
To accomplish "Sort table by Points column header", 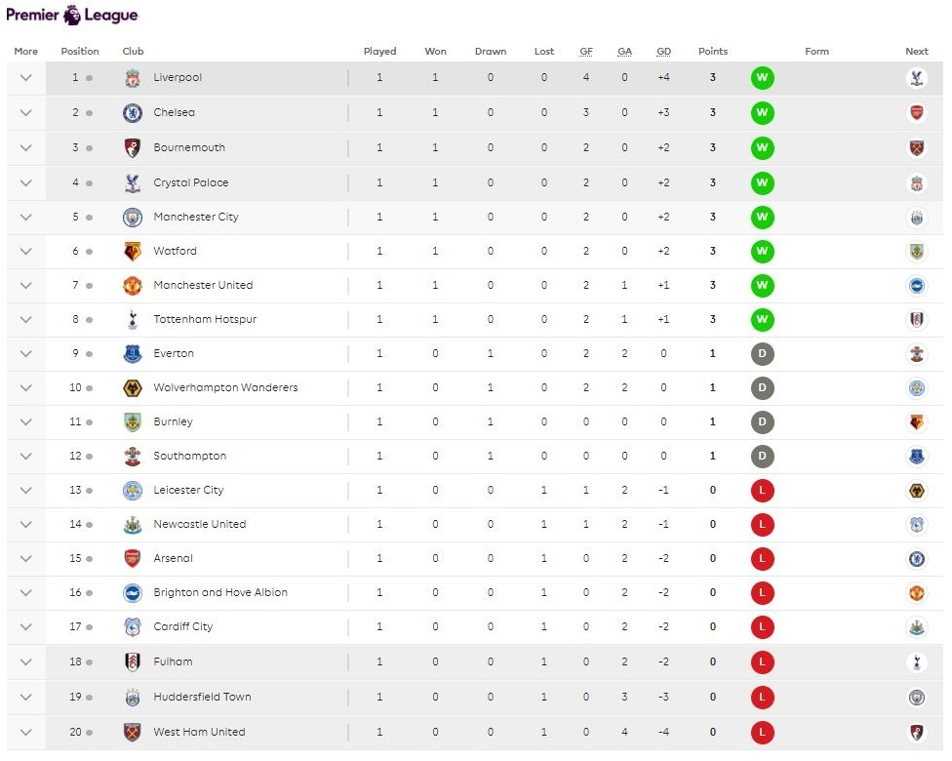I will tap(713, 52).
